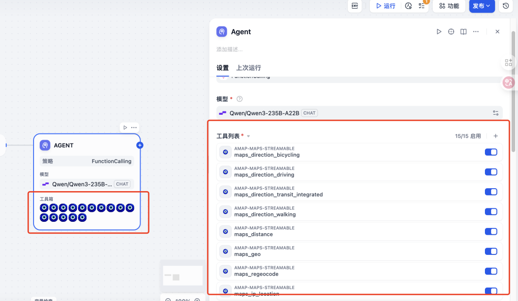518x301 pixels.
Task: Click the Qwen model row in AGENT node
Action: tap(86, 184)
